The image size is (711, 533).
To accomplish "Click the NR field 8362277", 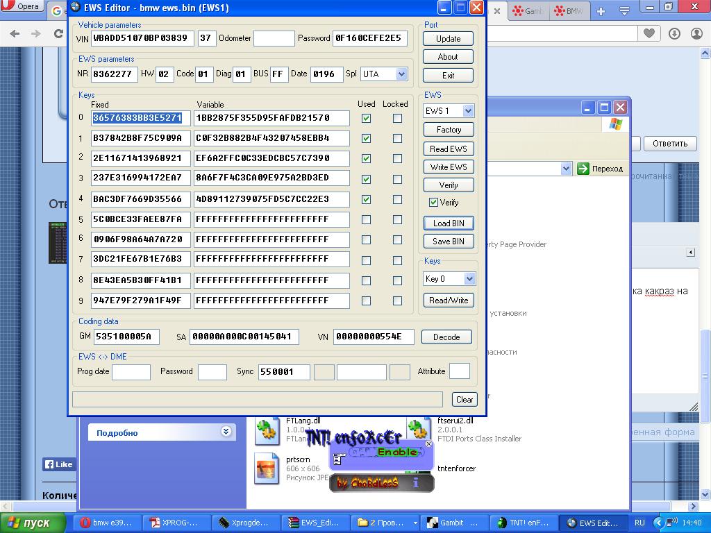I will pos(115,74).
